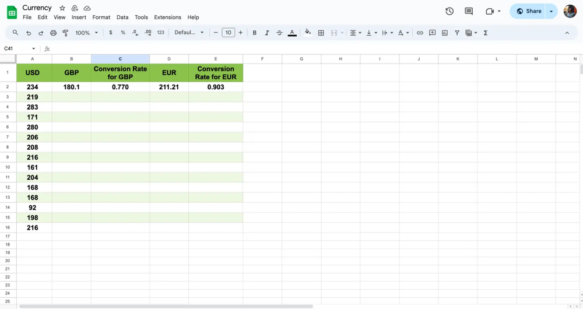Click the Share button
This screenshot has height=309, width=583.
pyautogui.click(x=528, y=11)
